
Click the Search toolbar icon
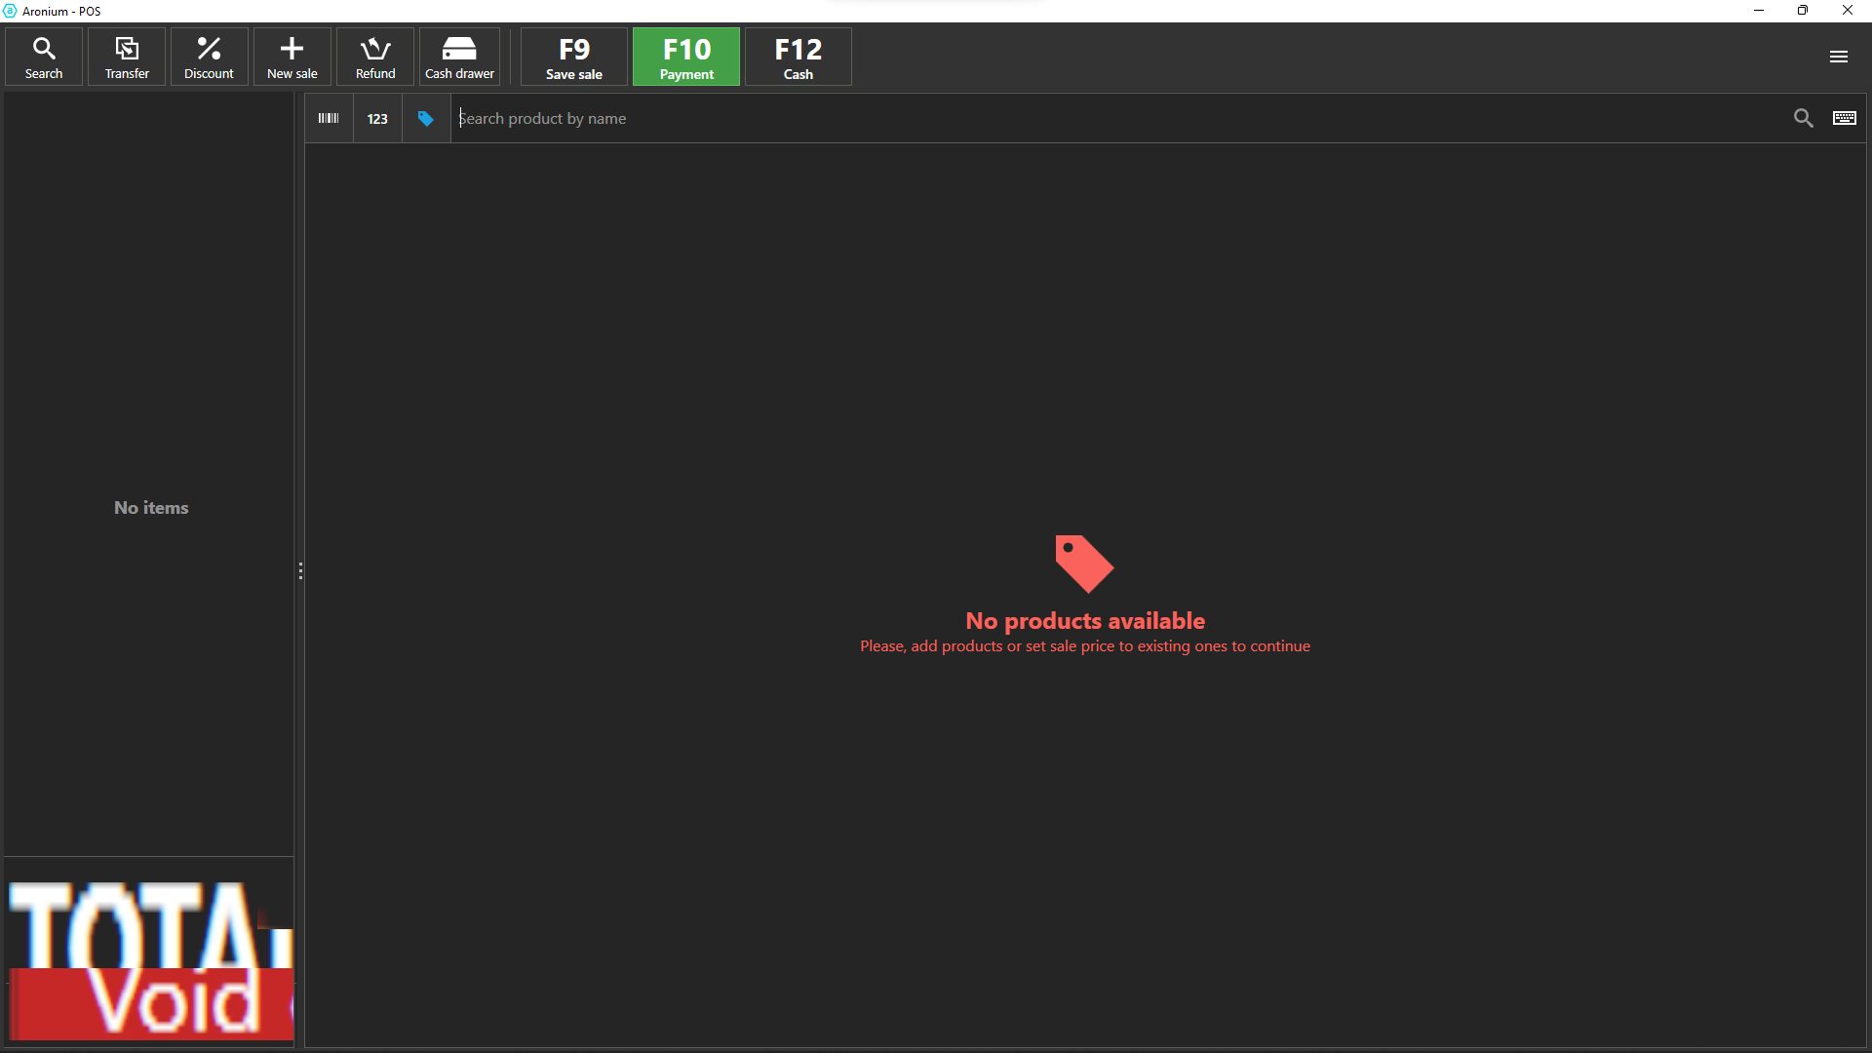click(x=44, y=58)
